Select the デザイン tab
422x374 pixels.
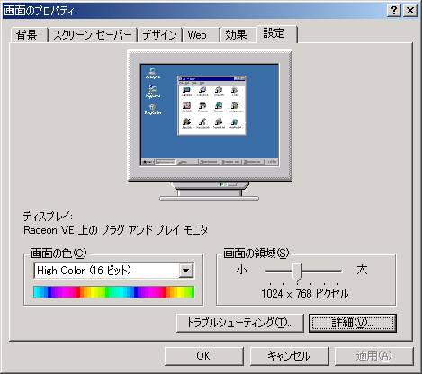click(x=159, y=35)
